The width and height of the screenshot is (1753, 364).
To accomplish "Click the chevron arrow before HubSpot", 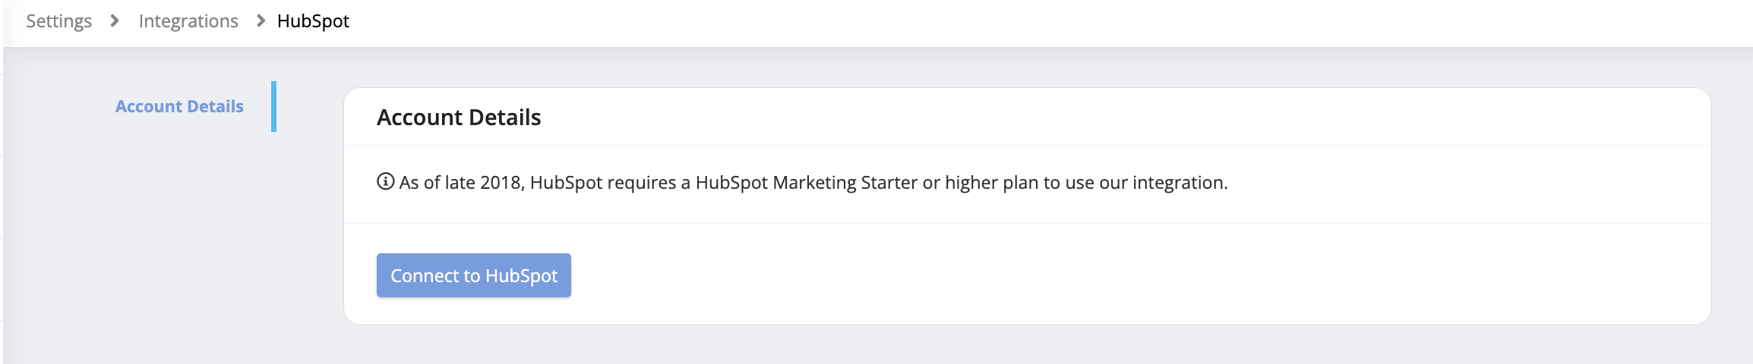I will 261,21.
